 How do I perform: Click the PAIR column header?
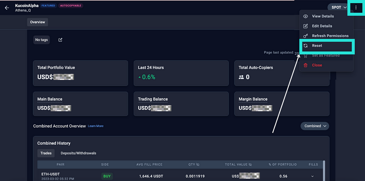pos(60,164)
